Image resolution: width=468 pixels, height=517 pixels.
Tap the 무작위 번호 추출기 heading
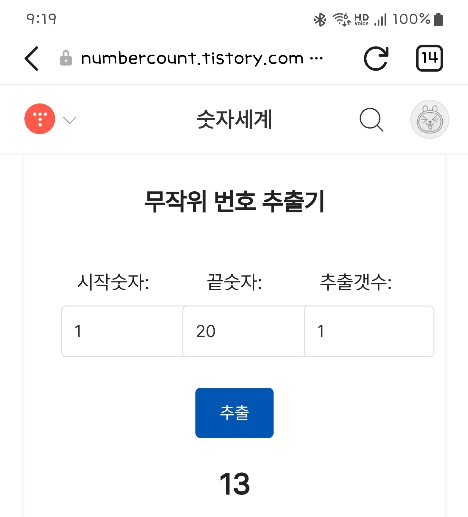[x=234, y=202]
